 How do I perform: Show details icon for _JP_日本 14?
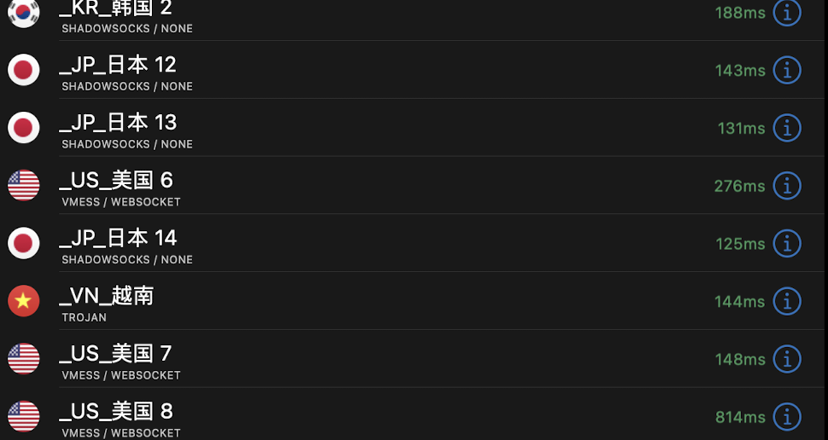point(786,243)
